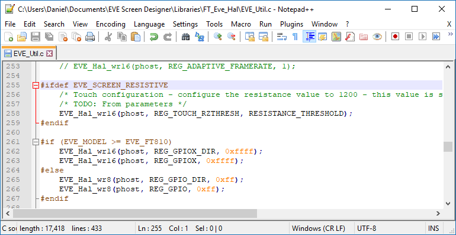Run macro multiple times icon
Viewport: 456px width, 235px height.
point(436,37)
